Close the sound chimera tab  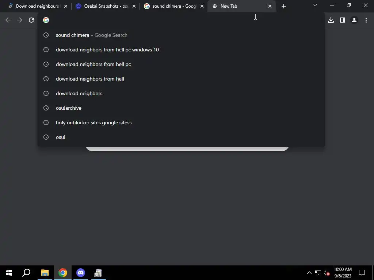[x=202, y=6]
